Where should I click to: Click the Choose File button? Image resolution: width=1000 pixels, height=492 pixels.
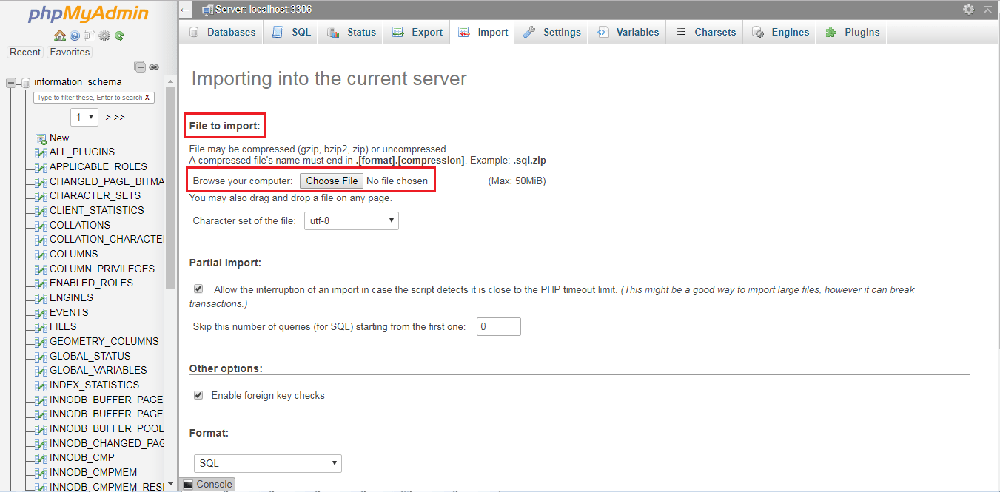(331, 180)
